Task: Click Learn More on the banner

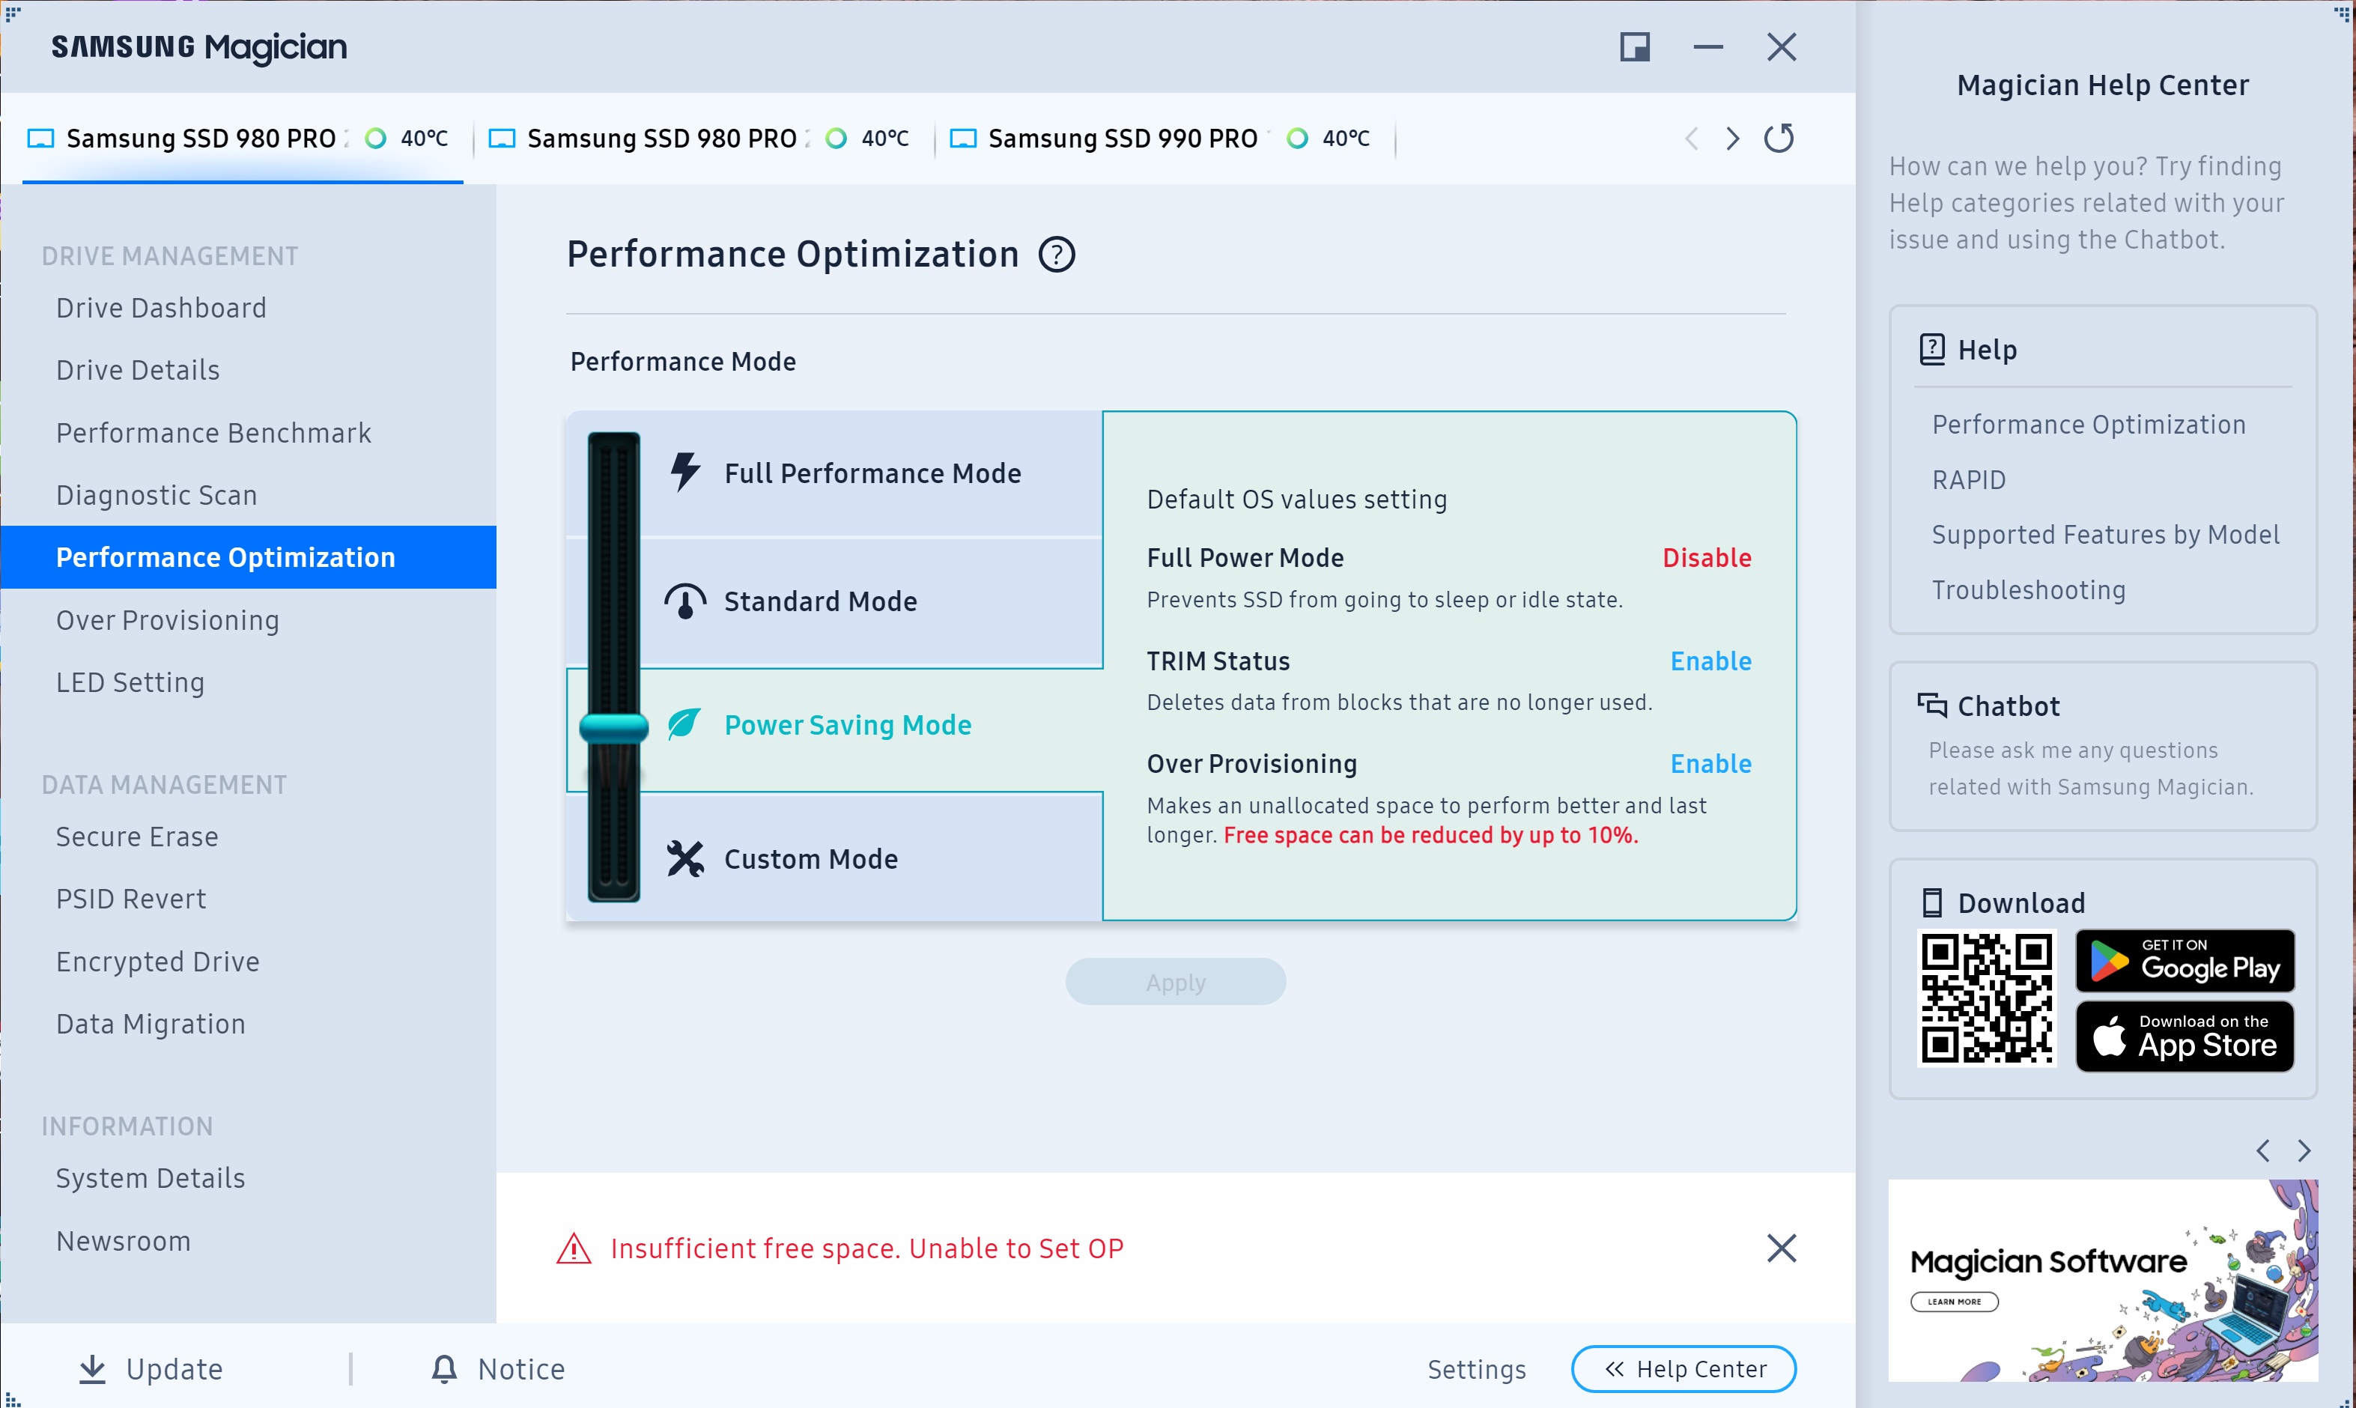Action: point(1954,1302)
